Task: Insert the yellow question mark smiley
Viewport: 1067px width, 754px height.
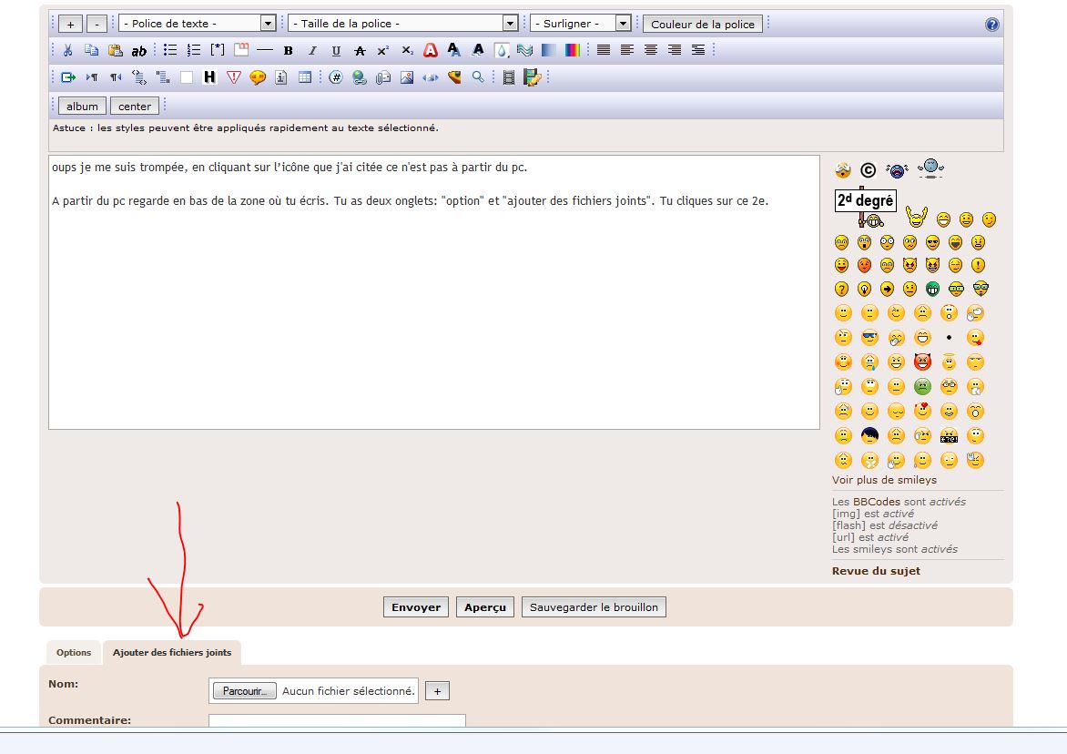Action: pyautogui.click(x=842, y=290)
